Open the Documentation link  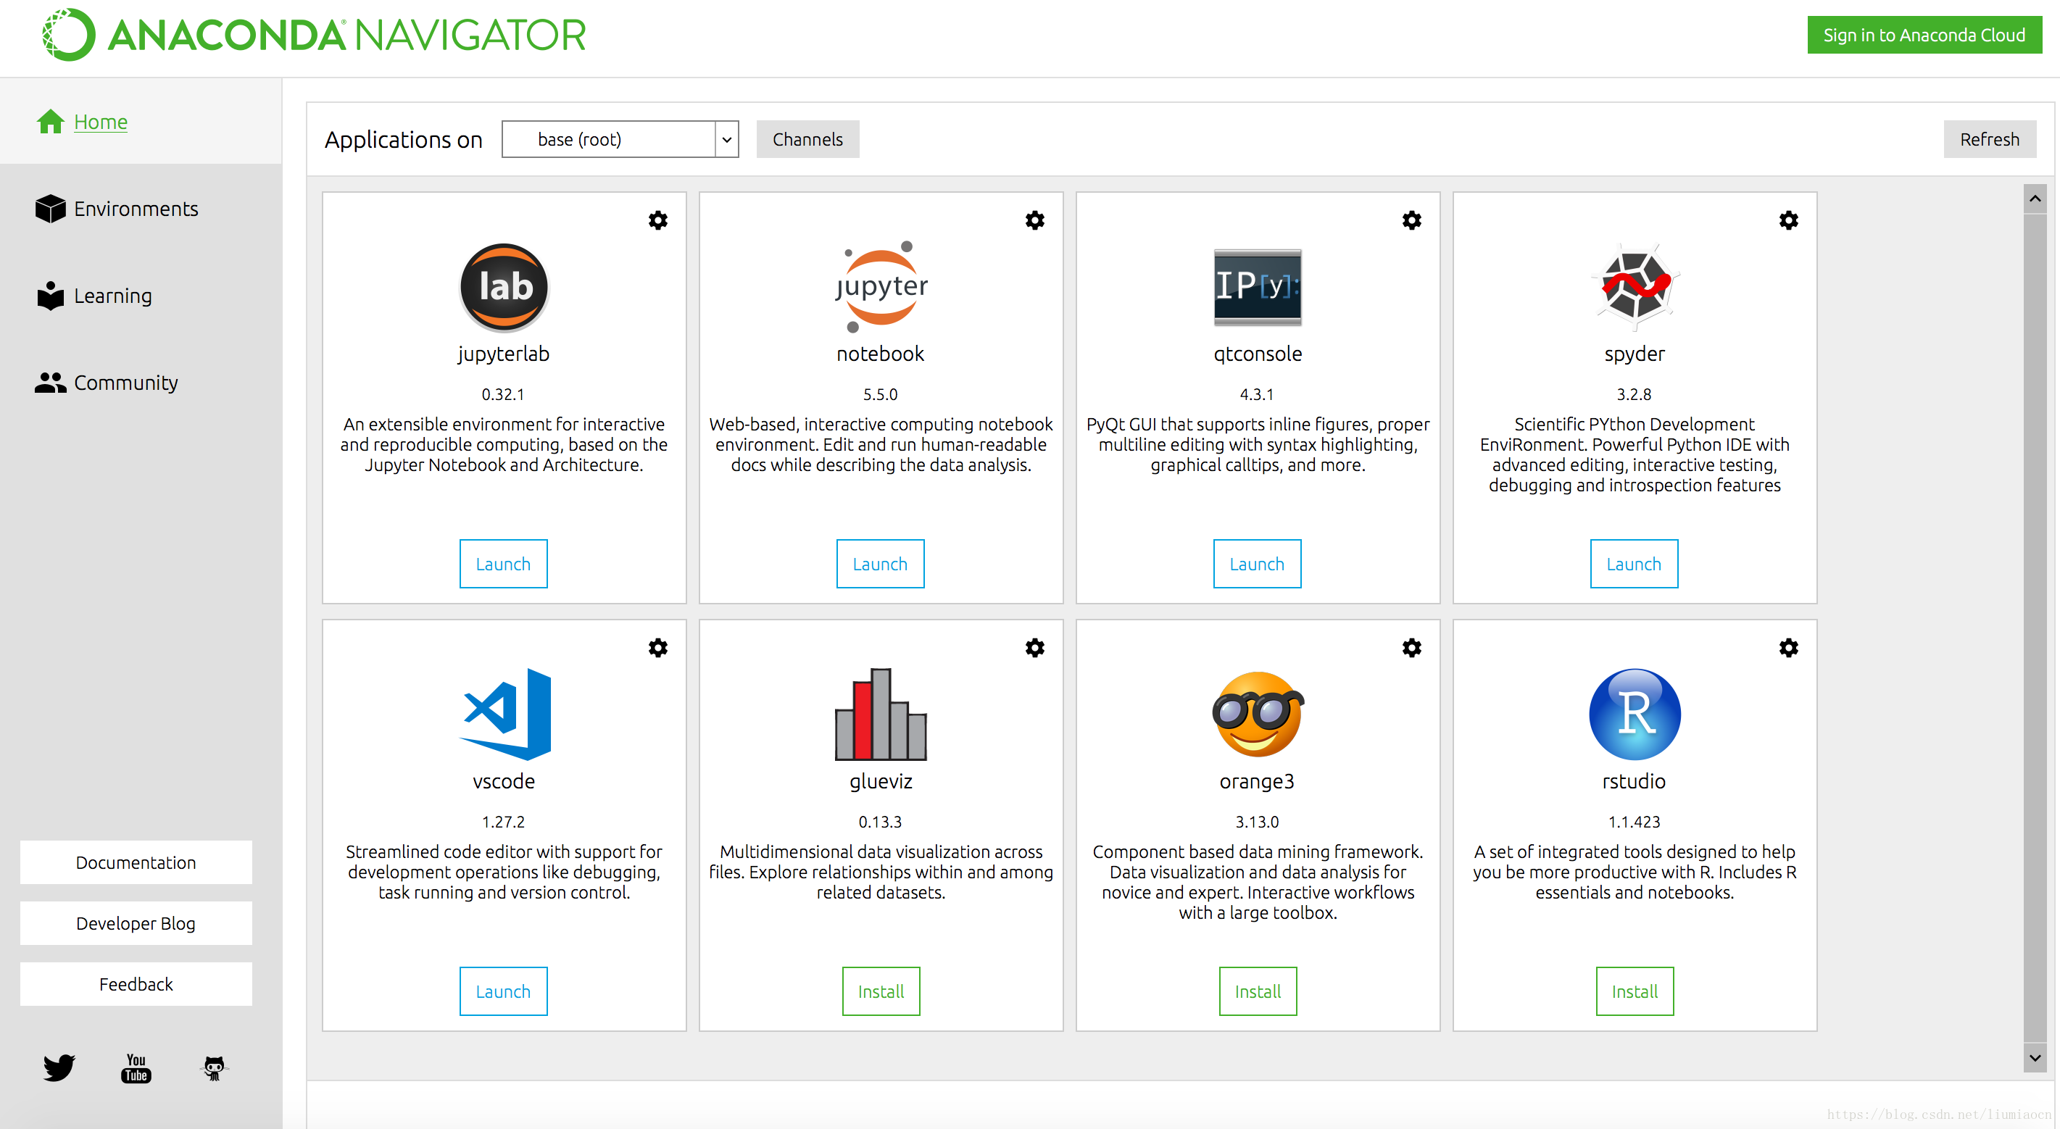pyautogui.click(x=135, y=862)
